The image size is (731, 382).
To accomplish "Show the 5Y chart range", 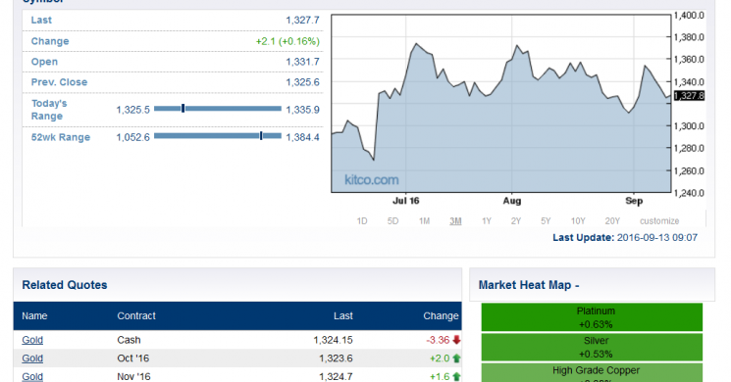I will pyautogui.click(x=546, y=221).
